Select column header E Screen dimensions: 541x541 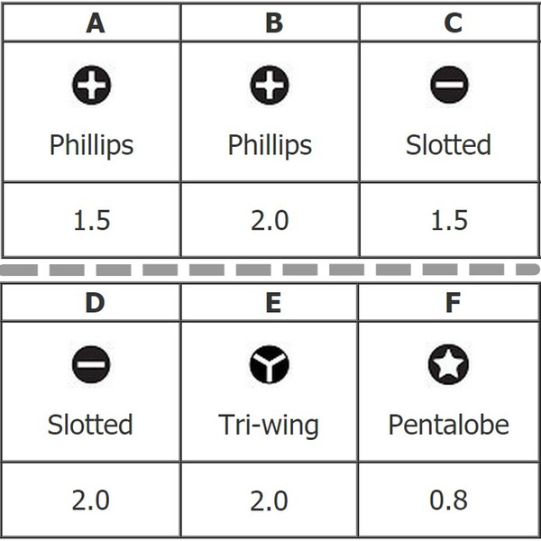click(x=273, y=303)
